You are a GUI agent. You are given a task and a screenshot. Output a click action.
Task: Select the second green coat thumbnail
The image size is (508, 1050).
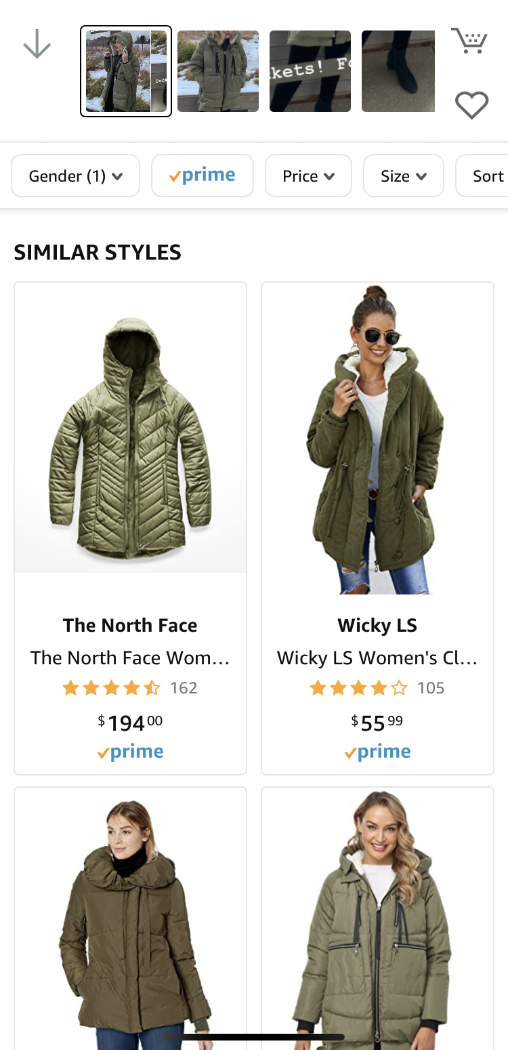pos(218,71)
